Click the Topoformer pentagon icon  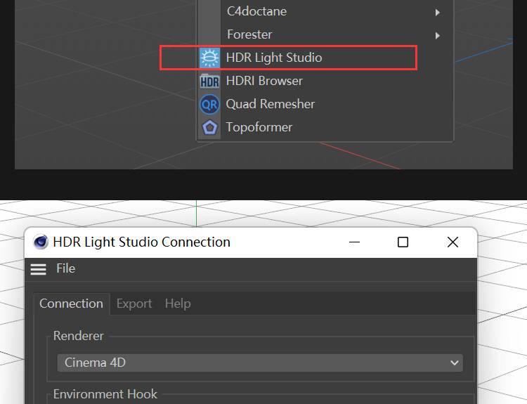[209, 127]
